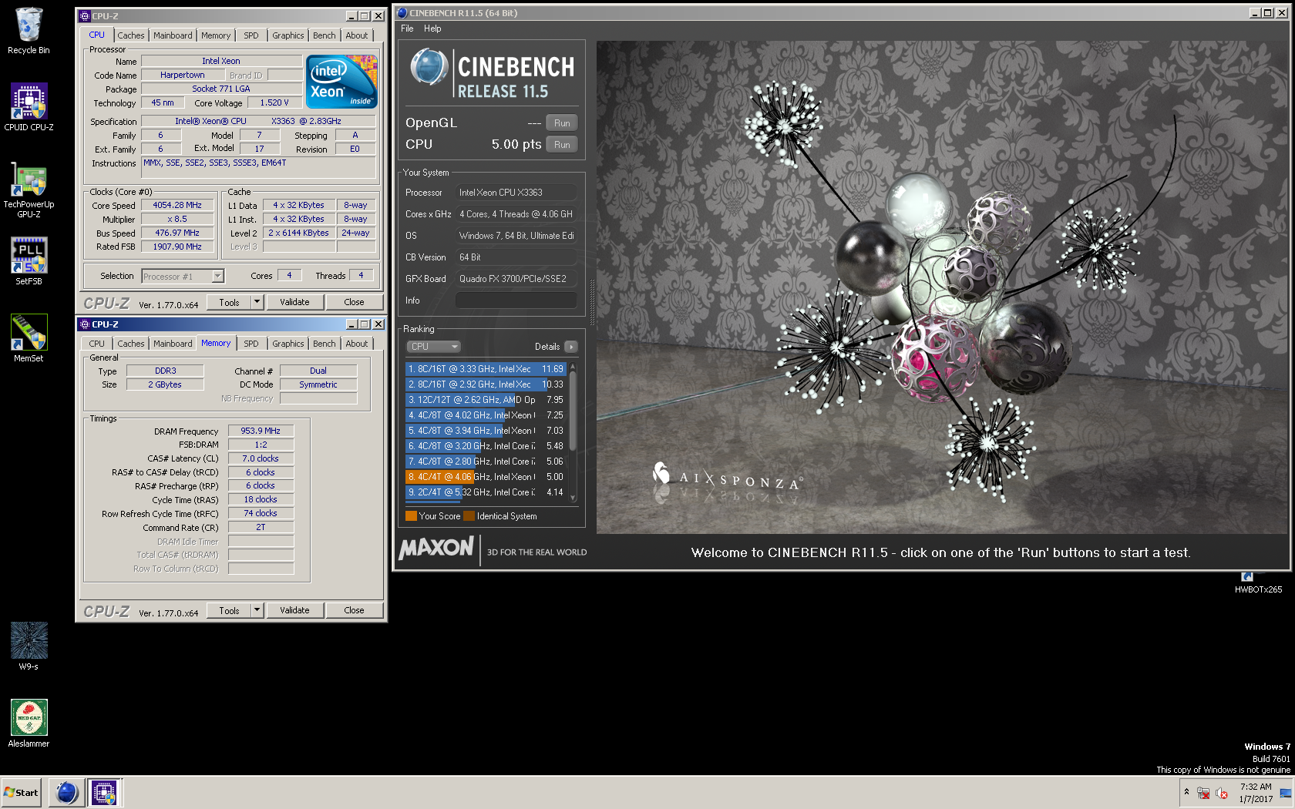The height and width of the screenshot is (809, 1295).
Task: Click the ranking Details arrow icon
Action: point(571,347)
